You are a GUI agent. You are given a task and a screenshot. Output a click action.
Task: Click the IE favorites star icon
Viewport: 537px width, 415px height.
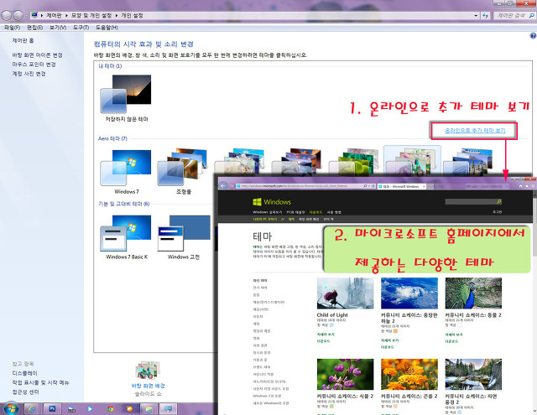(x=527, y=186)
